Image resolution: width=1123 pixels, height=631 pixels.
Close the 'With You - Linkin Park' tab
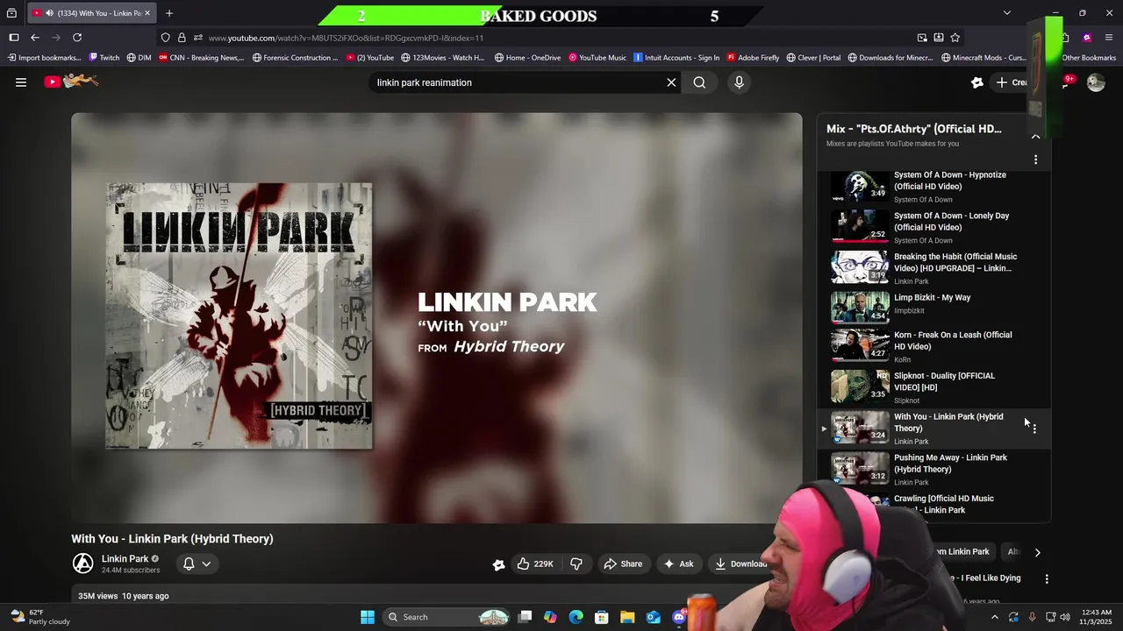point(147,13)
